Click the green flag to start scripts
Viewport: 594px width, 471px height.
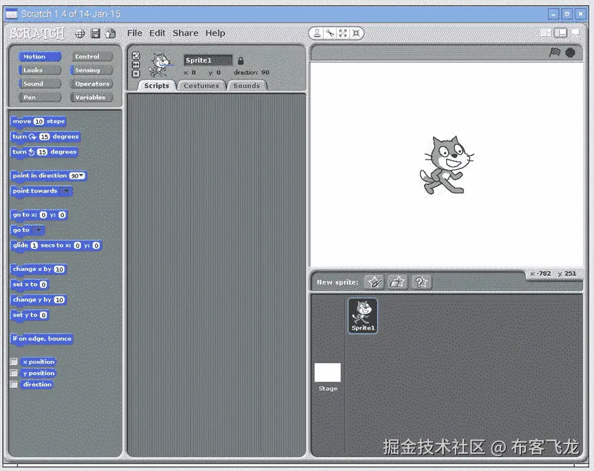(555, 52)
